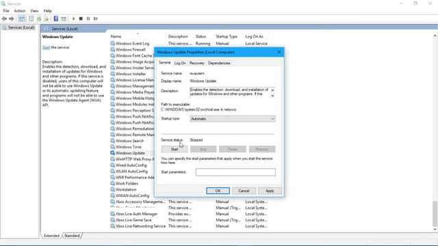This screenshot has height=246, width=438.
Task: Go back with the toolbar Back arrow
Action: pos(4,18)
